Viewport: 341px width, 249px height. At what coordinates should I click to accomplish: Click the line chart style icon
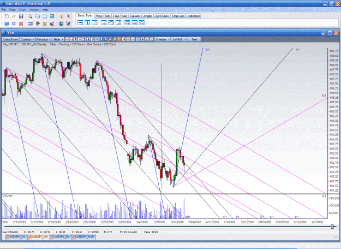(x=133, y=39)
